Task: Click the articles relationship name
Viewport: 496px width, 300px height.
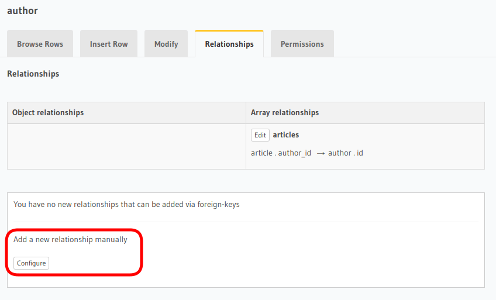Action: point(286,135)
